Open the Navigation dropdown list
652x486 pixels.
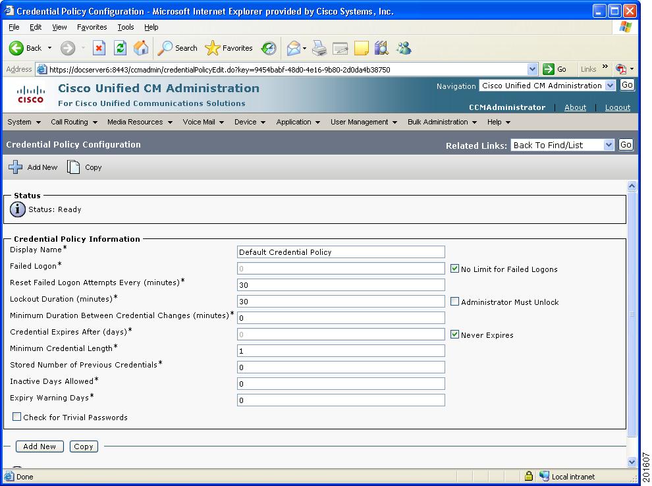(x=547, y=86)
